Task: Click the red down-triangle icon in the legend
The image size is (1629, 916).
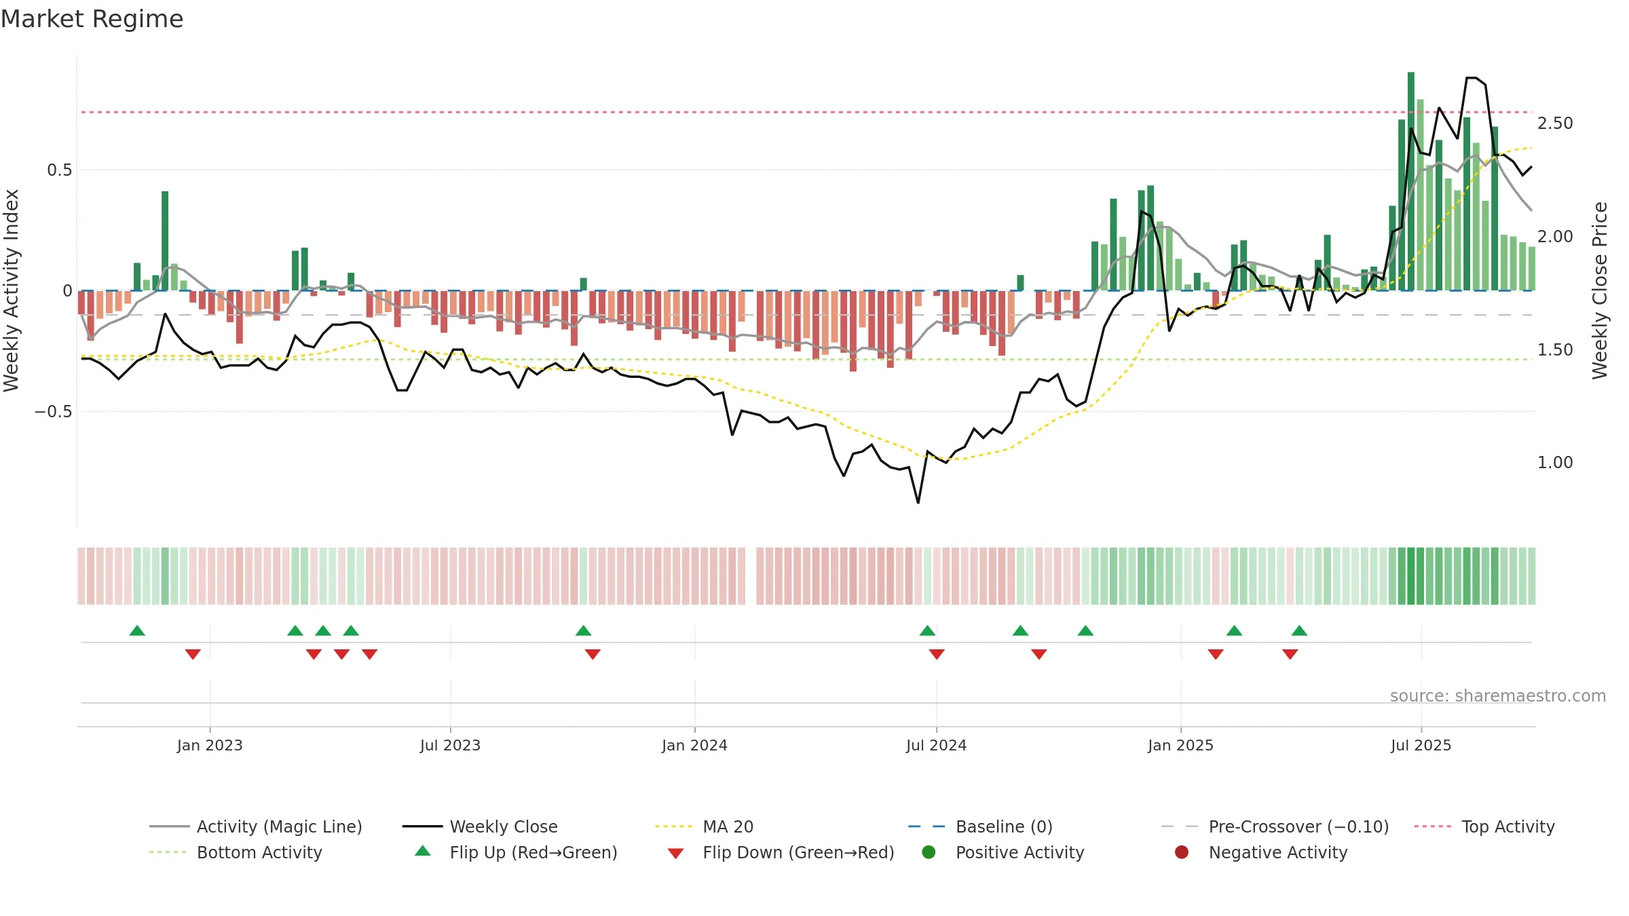Action: click(675, 854)
